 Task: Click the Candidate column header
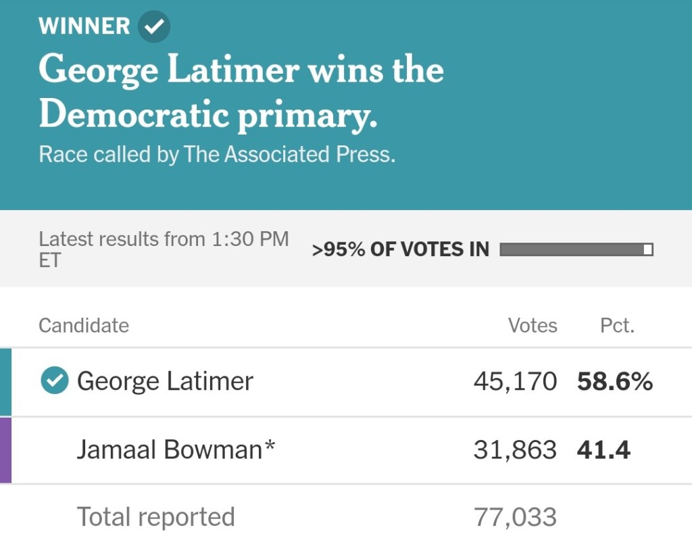coord(84,326)
